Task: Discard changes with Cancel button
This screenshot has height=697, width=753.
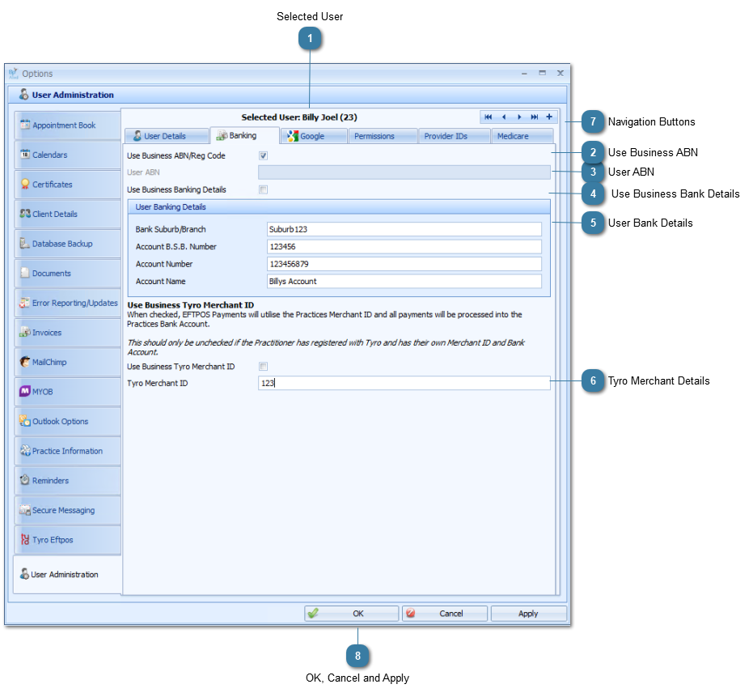Action: 445,614
